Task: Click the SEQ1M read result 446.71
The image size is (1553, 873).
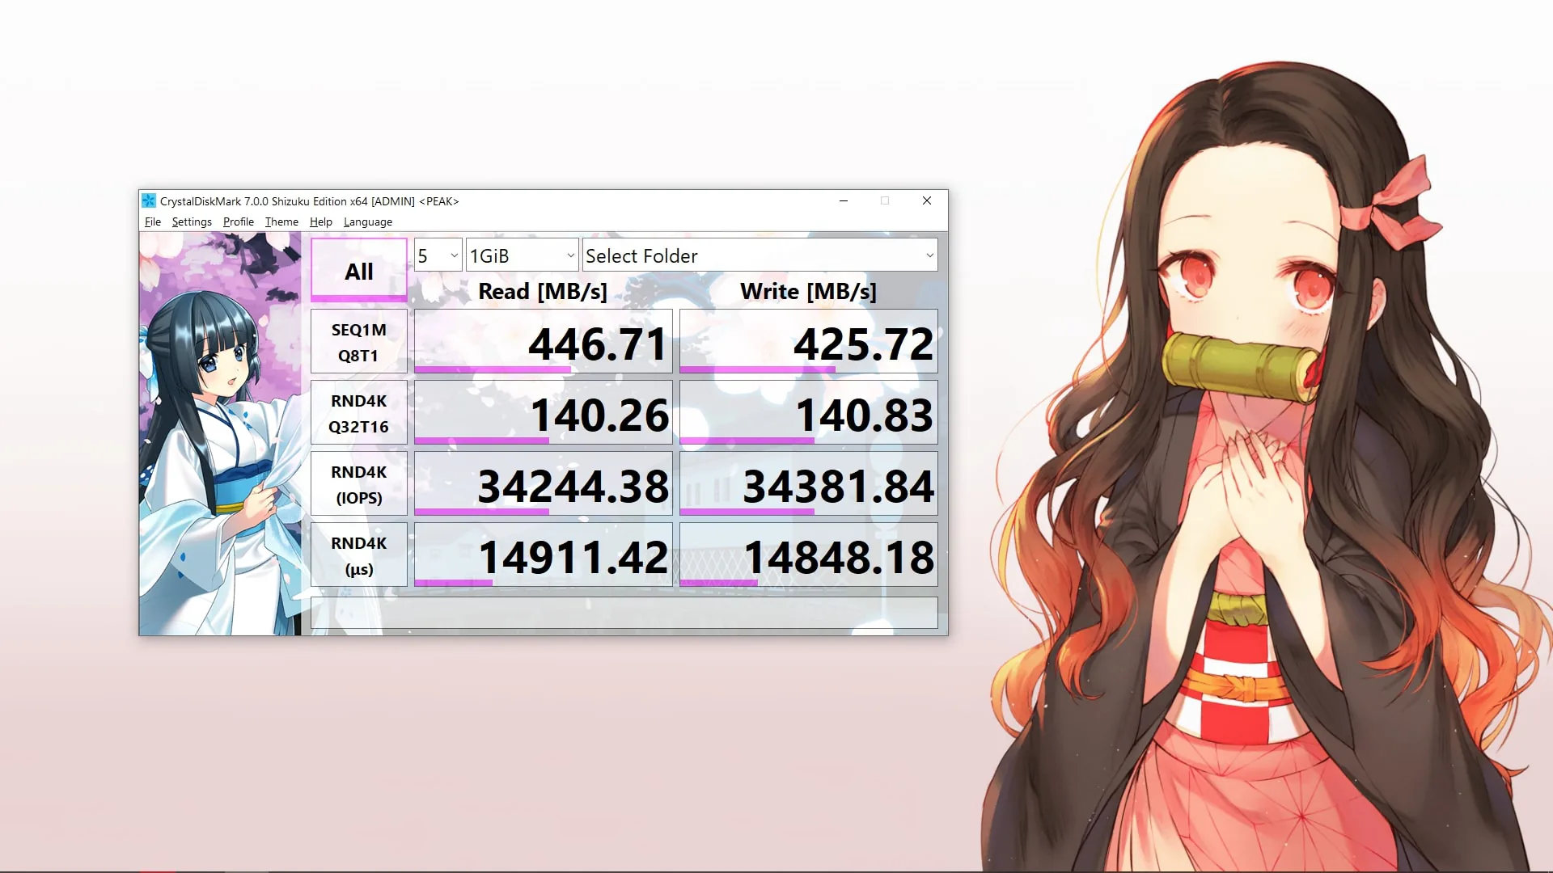Action: 544,341
